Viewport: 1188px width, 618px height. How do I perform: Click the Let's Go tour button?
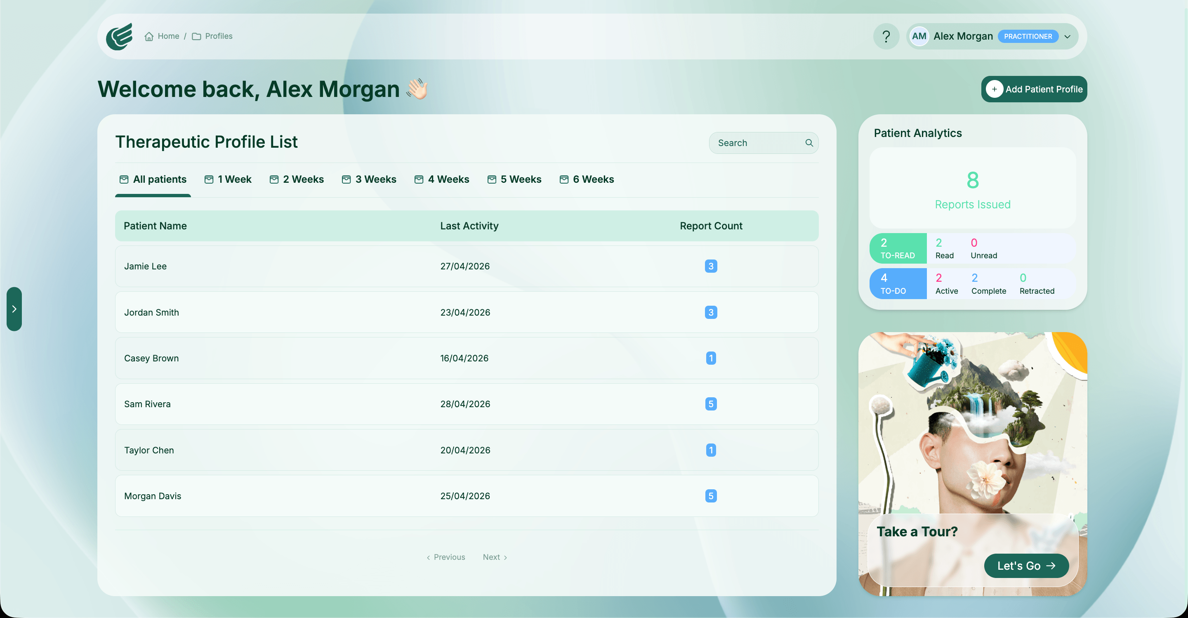pyautogui.click(x=1026, y=566)
